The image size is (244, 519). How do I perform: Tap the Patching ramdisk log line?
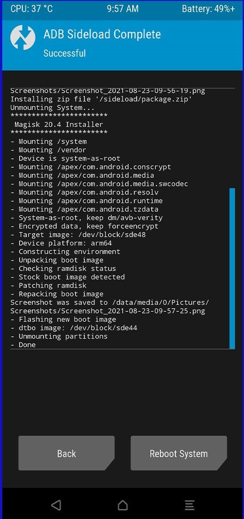tap(48, 285)
